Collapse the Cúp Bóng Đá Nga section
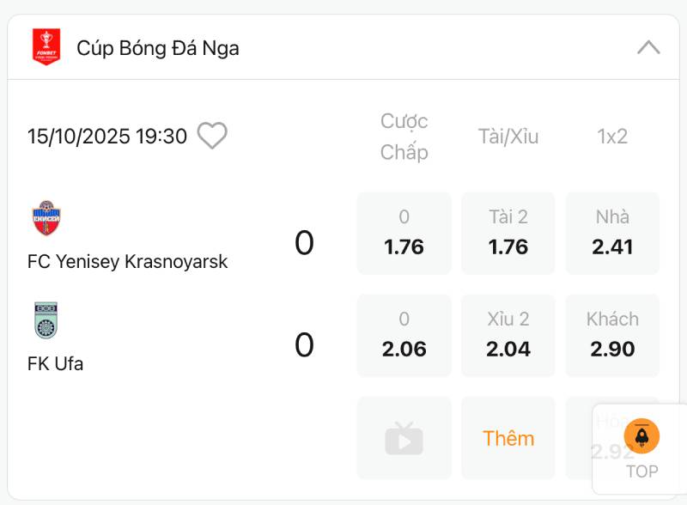 click(x=648, y=47)
